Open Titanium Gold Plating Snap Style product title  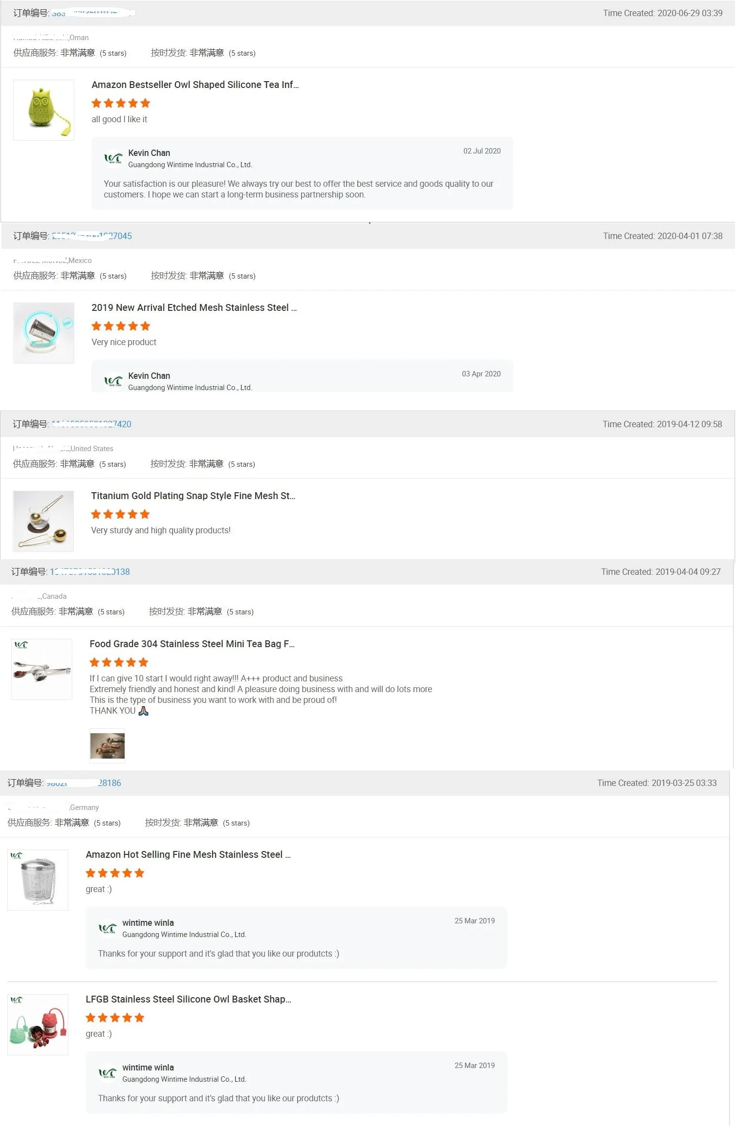(193, 496)
